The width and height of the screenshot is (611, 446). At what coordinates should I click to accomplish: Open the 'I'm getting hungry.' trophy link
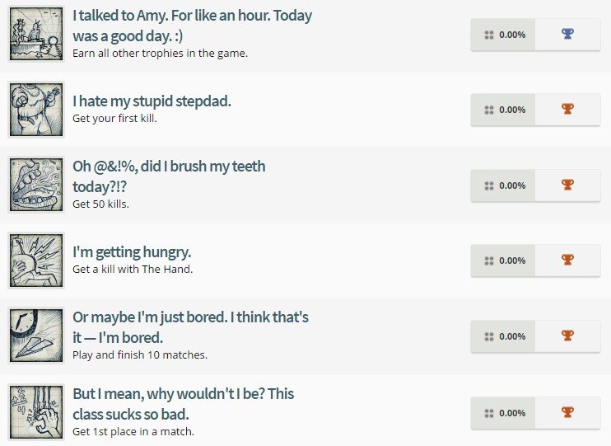[x=132, y=252]
